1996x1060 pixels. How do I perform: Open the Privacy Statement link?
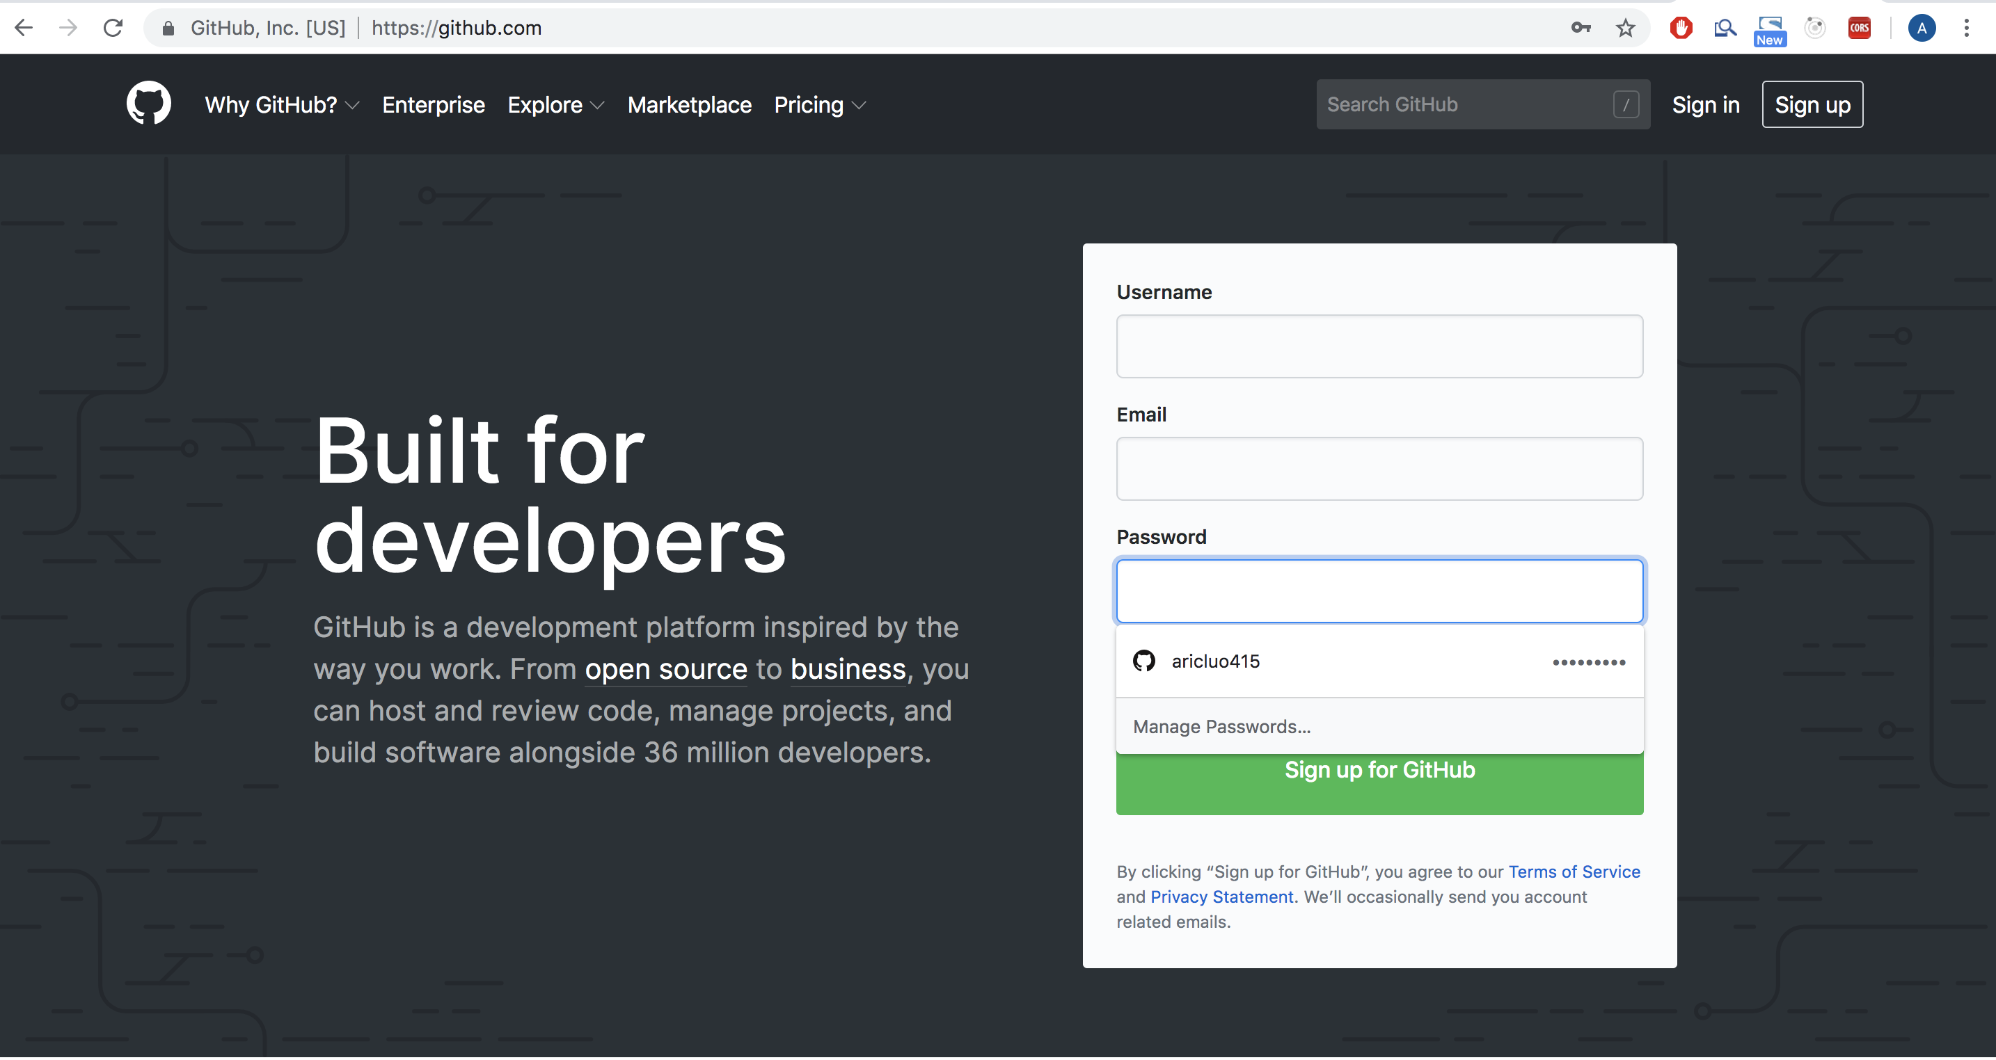[x=1221, y=897]
